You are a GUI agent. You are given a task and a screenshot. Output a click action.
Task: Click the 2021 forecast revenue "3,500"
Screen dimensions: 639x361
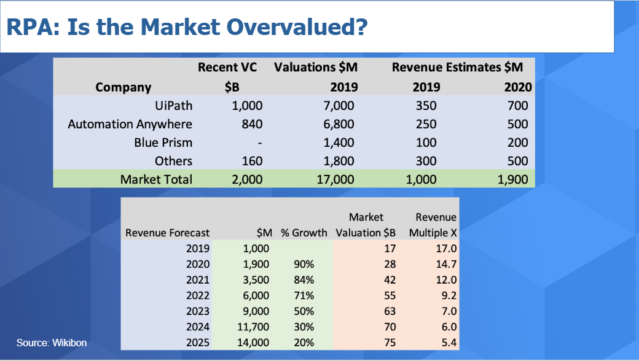pyautogui.click(x=256, y=280)
